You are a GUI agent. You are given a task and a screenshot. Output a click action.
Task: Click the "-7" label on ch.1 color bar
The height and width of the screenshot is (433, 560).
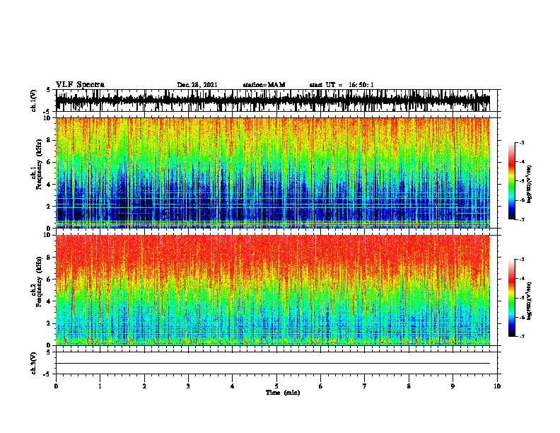(x=521, y=219)
